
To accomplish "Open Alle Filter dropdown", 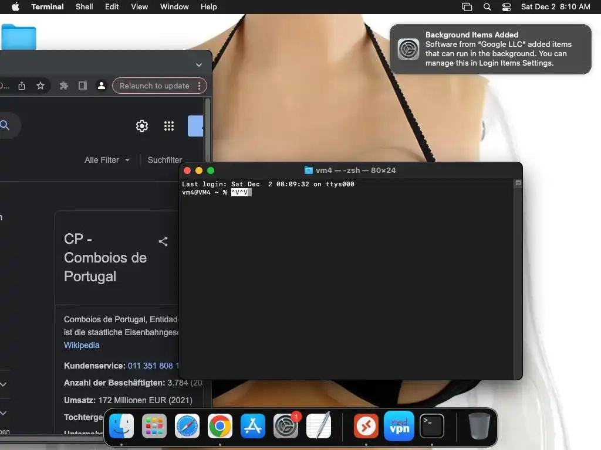I will pyautogui.click(x=107, y=160).
